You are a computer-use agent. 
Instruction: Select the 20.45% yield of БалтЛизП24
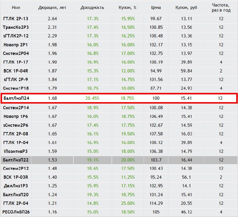click(x=92, y=98)
